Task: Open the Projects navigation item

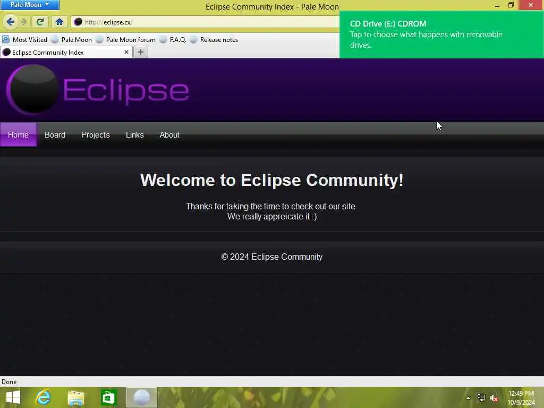Action: [x=96, y=134]
